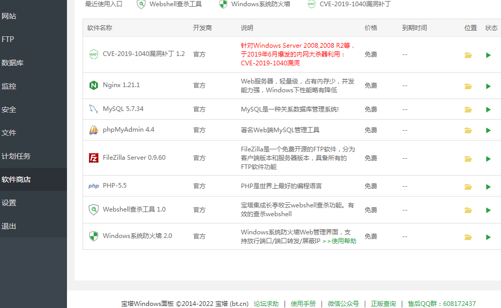Click the Webshell查杀工具 1.0 name

point(134,209)
